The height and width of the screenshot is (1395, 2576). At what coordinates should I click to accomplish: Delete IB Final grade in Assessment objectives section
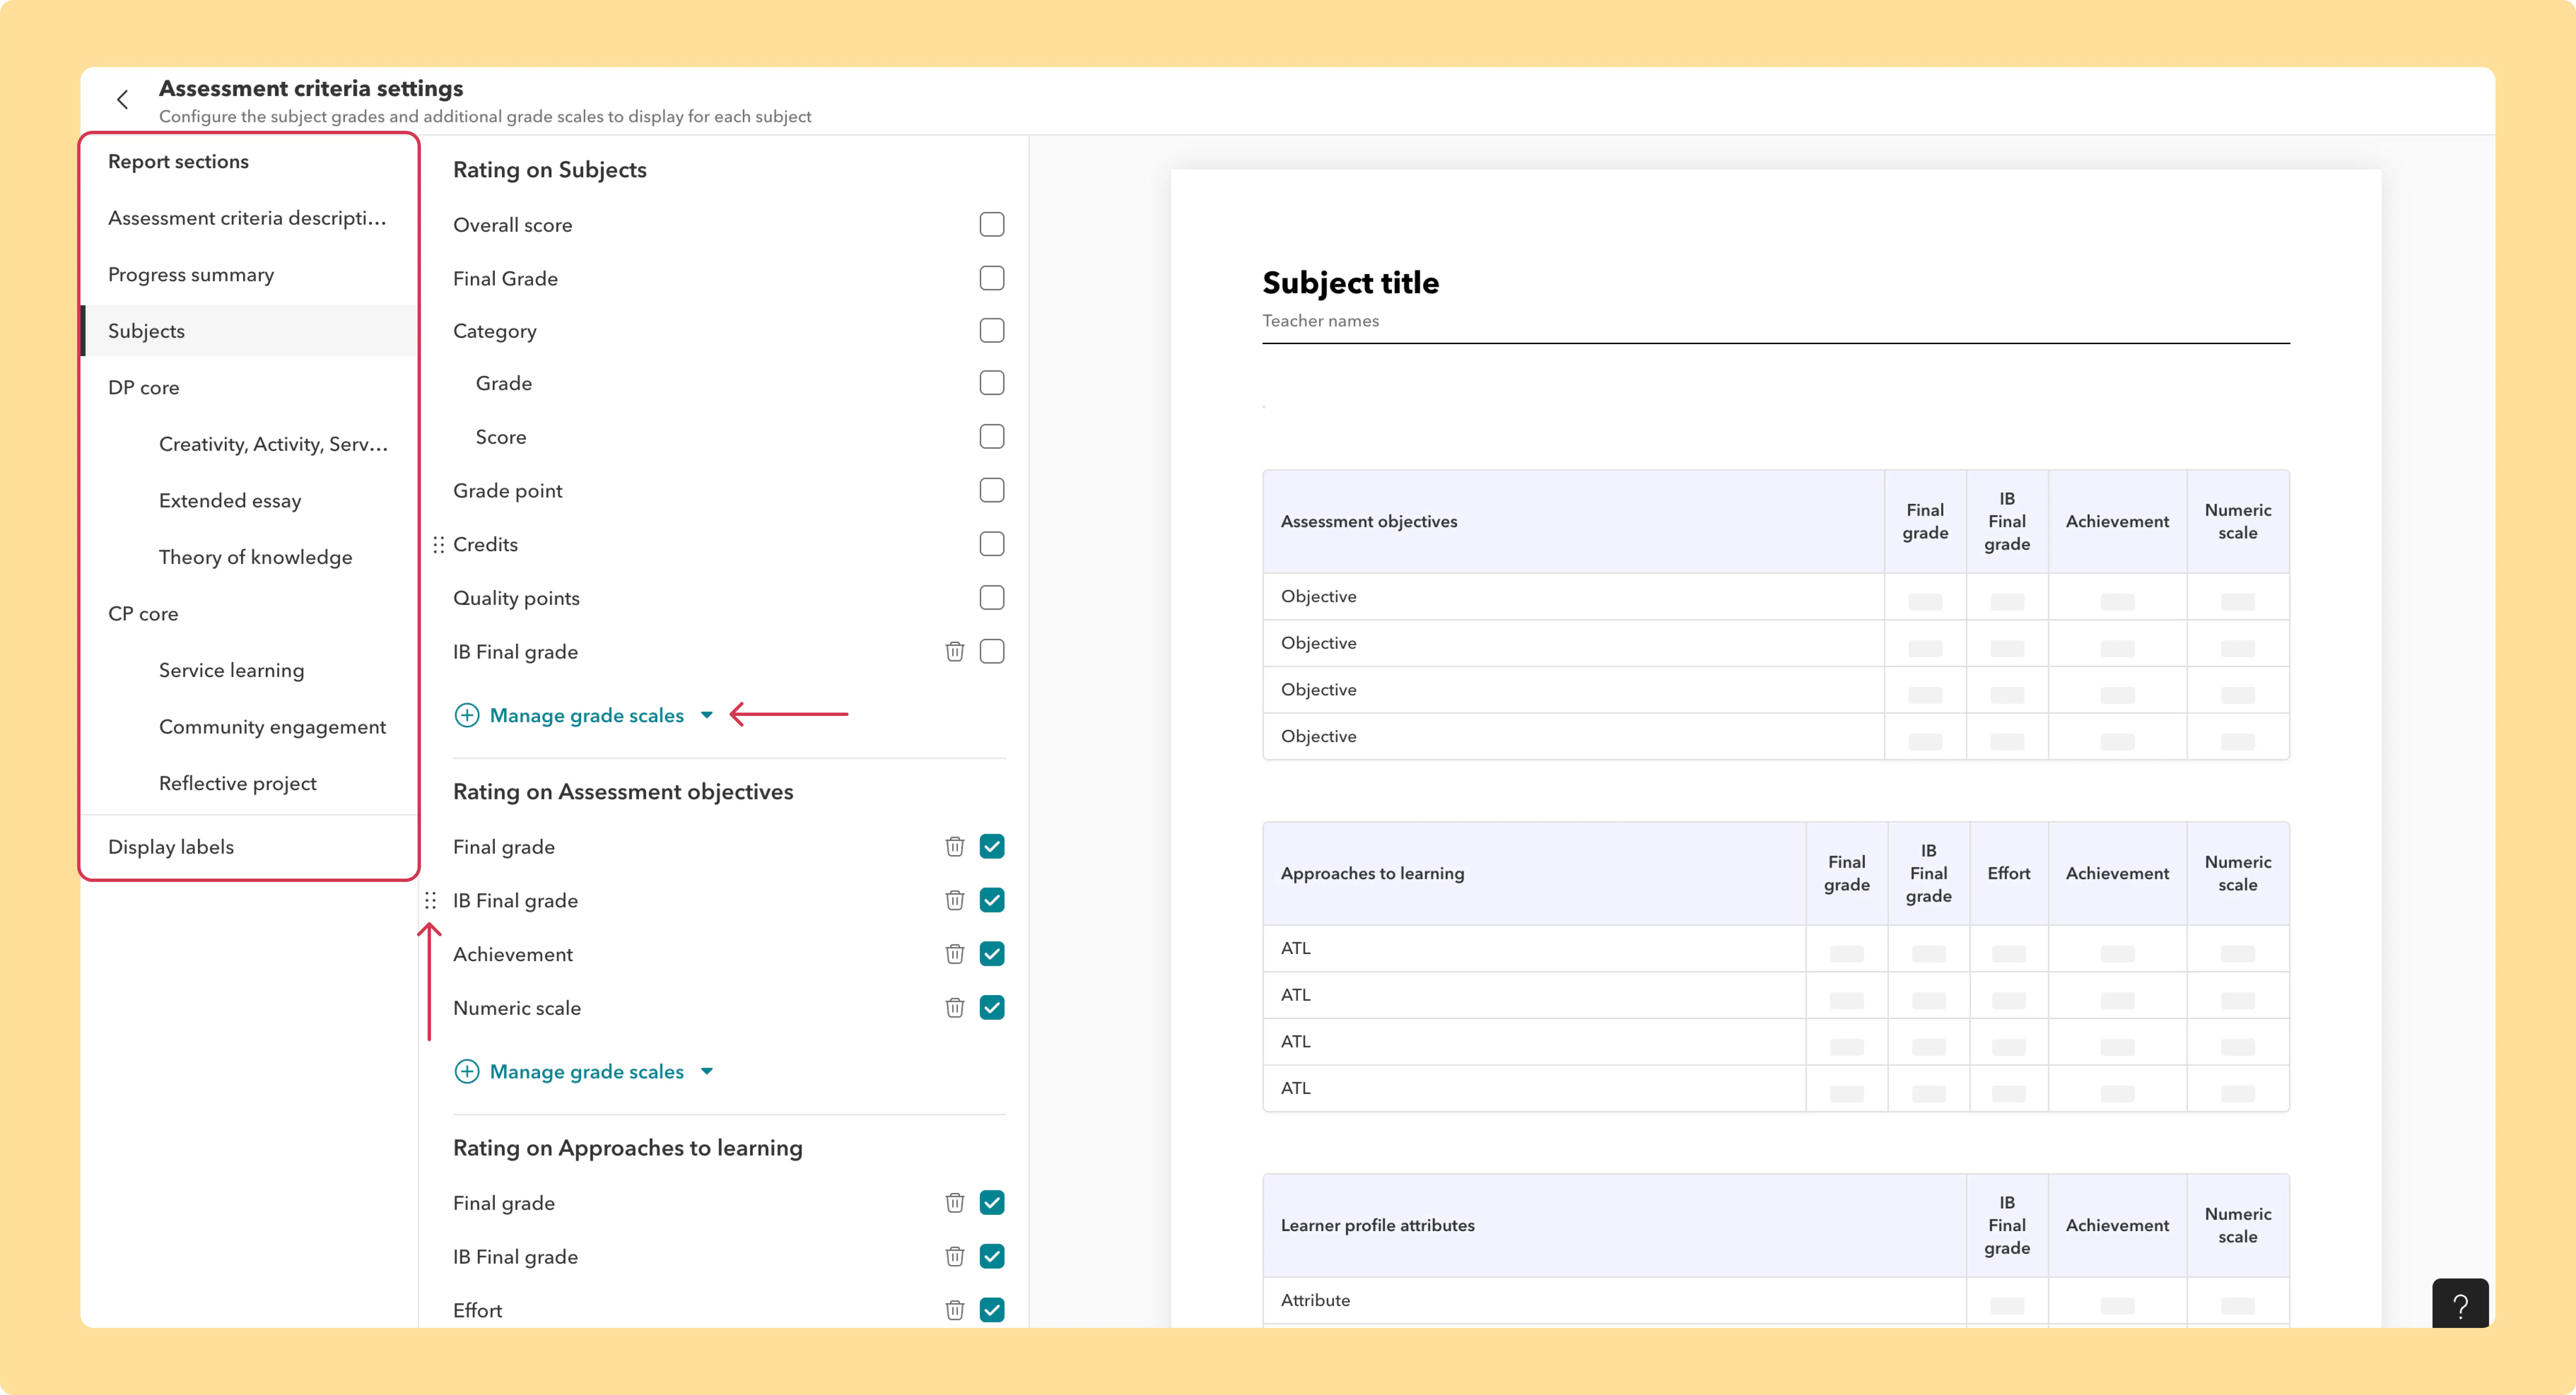pyautogui.click(x=955, y=901)
